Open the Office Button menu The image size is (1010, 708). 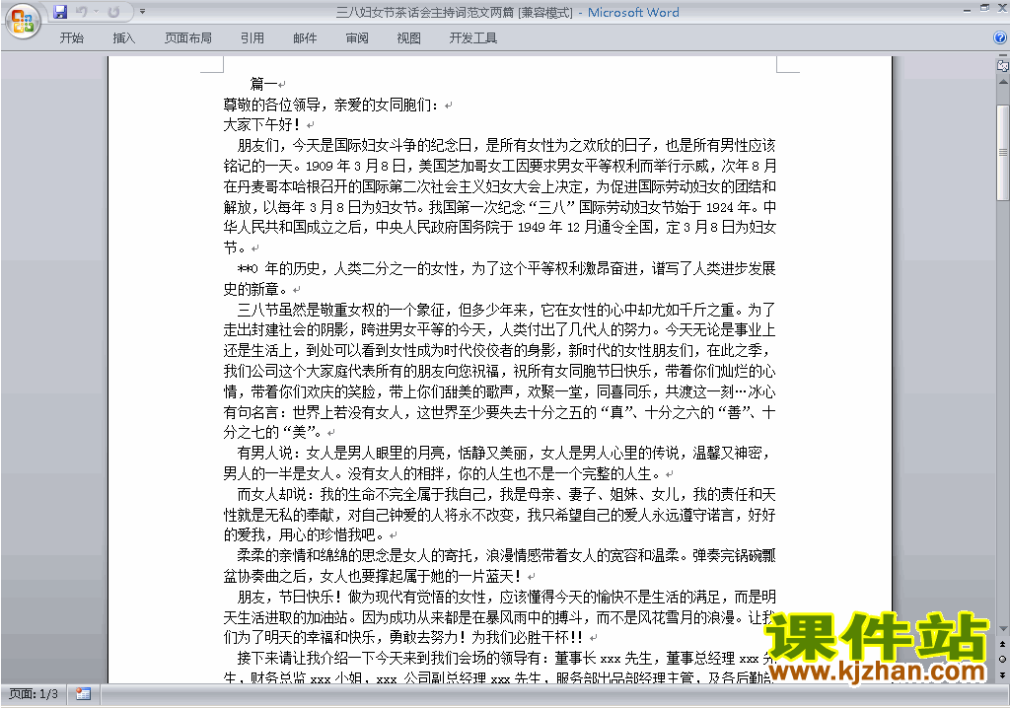click(23, 21)
